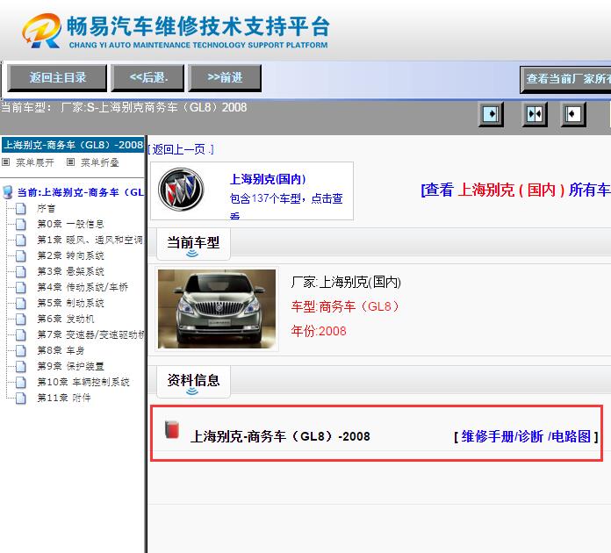Click the left-panel layout icon in gray bar
The height and width of the screenshot is (553, 611).
pyautogui.click(x=491, y=114)
